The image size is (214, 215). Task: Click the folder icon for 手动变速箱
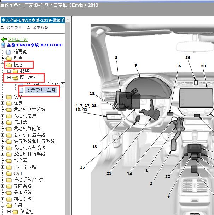pos(9,167)
